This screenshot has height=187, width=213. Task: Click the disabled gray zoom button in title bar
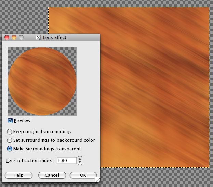pyautogui.click(x=21, y=37)
